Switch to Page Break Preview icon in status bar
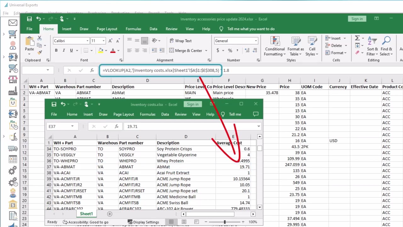The image size is (403, 227). click(197, 222)
